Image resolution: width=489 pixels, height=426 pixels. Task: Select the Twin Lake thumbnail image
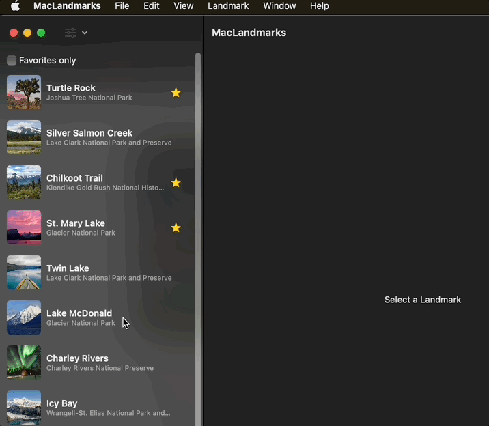(24, 272)
